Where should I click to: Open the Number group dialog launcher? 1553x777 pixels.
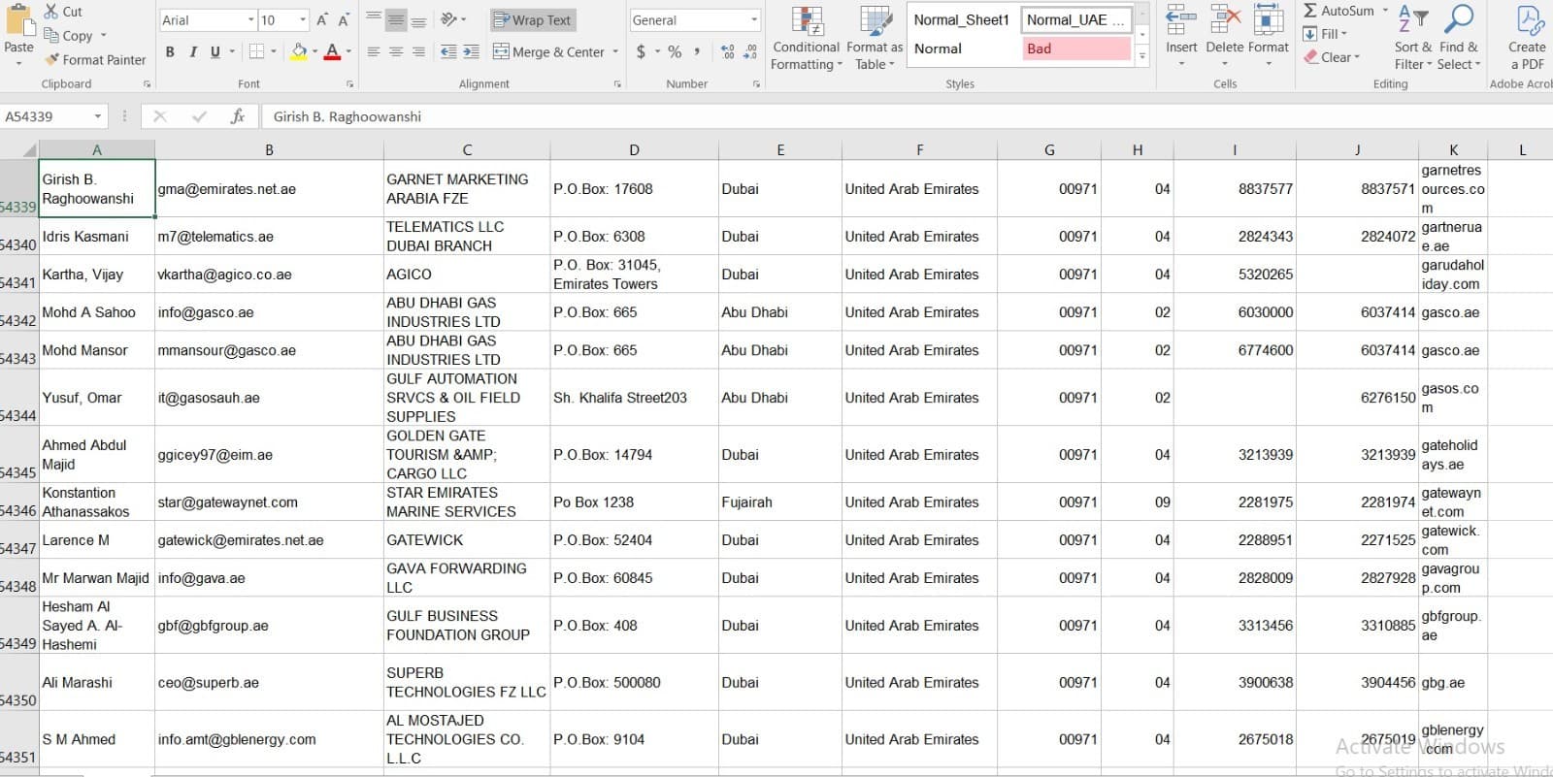click(x=757, y=84)
